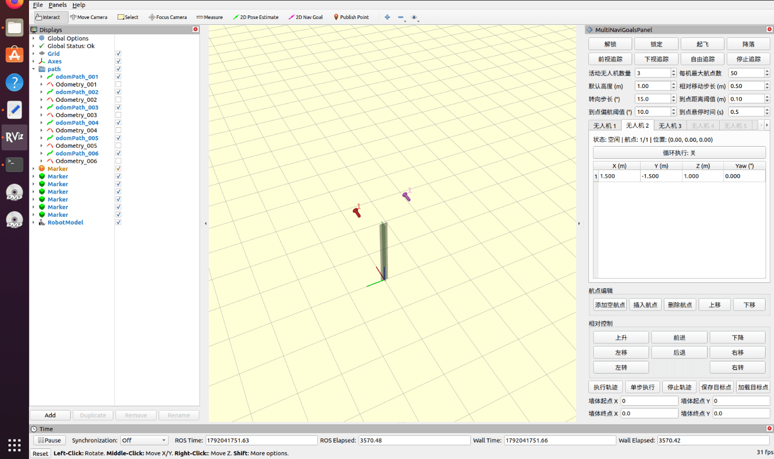Activate the Focus Camera tool
The image size is (774, 459).
pyautogui.click(x=168, y=17)
